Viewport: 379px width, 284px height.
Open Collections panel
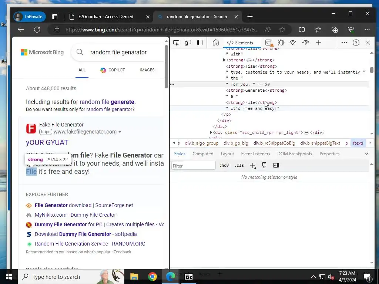click(x=335, y=30)
